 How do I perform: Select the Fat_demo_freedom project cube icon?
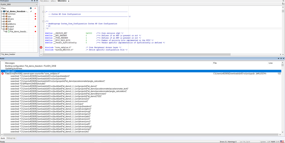[4, 11]
